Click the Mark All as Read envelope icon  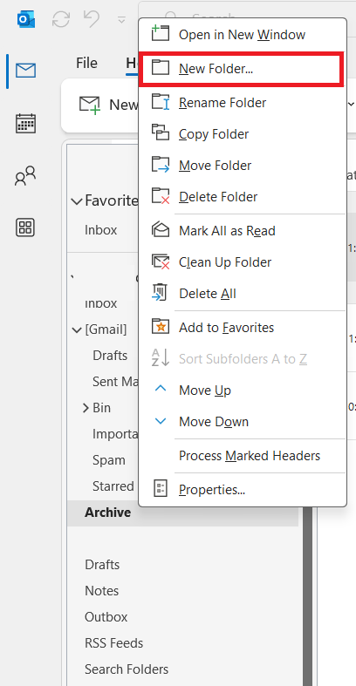(161, 229)
